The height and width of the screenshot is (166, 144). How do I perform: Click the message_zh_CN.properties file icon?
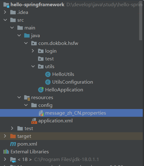pos(41,113)
